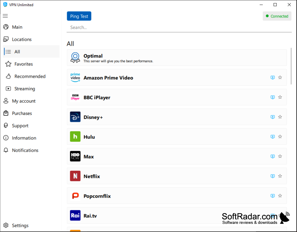Click the VPN Unlimited shield logo in the title bar
Viewport: 297px width, 232px height.
click(5, 5)
